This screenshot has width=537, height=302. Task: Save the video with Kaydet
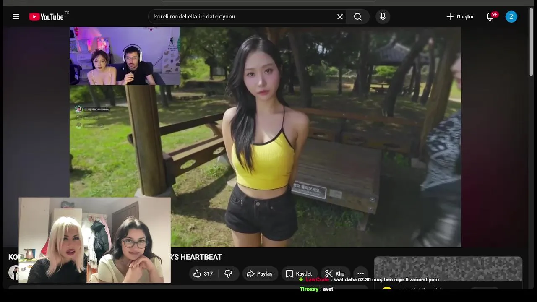(299, 273)
